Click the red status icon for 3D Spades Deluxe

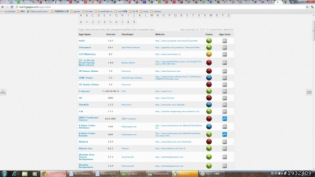point(209,85)
